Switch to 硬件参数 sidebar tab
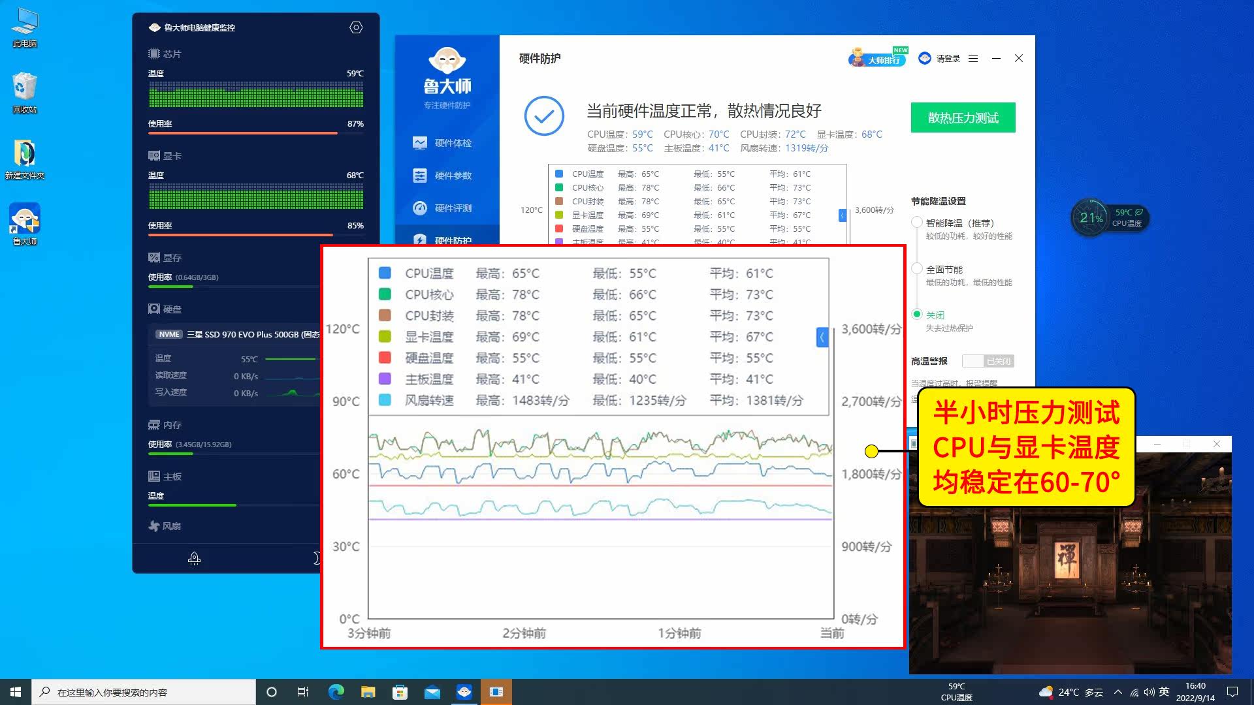This screenshot has height=705, width=1254. coord(452,176)
